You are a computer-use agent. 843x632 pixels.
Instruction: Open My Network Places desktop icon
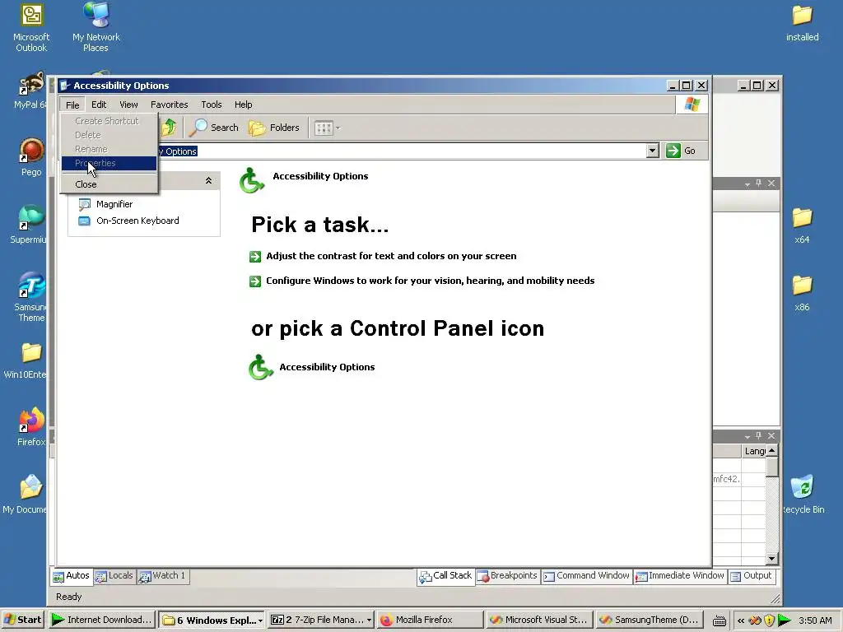tap(96, 27)
